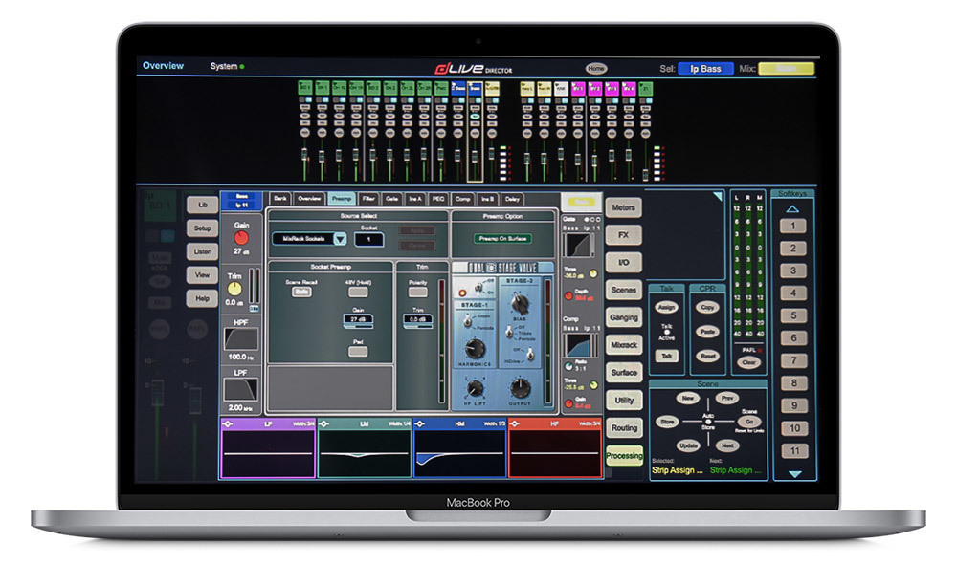Click the red Comp Gain knob
957x586 pixels.
pos(568,403)
